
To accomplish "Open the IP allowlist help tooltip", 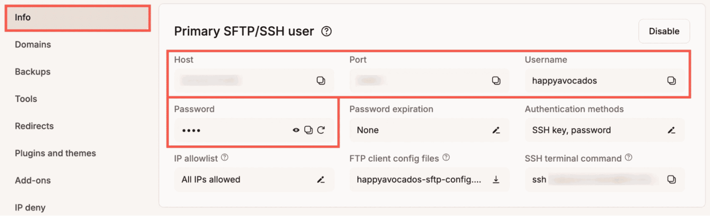I will tap(224, 157).
